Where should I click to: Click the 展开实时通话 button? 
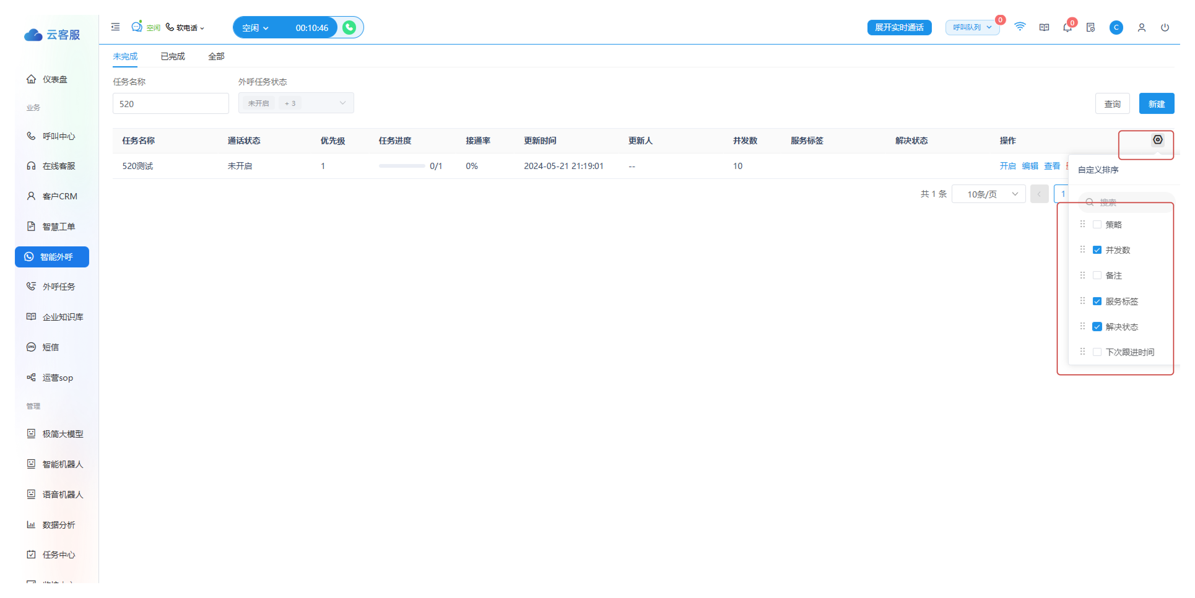tap(899, 27)
